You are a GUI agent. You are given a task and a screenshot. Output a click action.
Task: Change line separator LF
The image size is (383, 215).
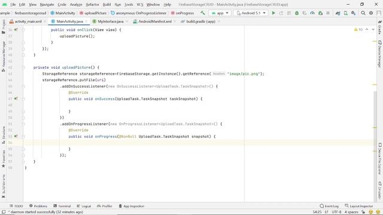point(326,212)
